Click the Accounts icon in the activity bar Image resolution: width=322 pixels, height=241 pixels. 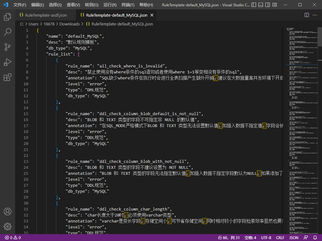[8, 212]
